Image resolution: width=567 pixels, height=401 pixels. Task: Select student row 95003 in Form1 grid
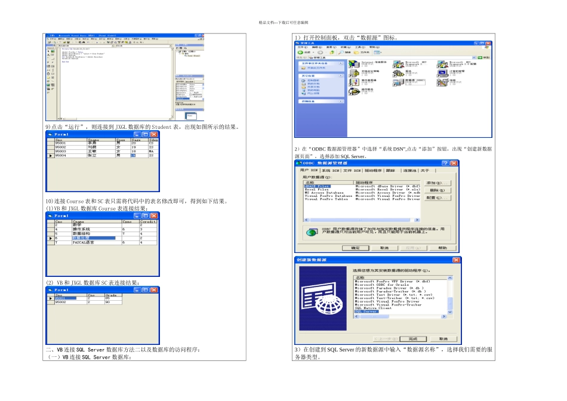103,152
